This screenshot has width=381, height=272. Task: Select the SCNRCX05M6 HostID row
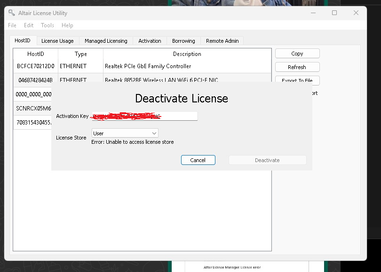[x=32, y=108]
